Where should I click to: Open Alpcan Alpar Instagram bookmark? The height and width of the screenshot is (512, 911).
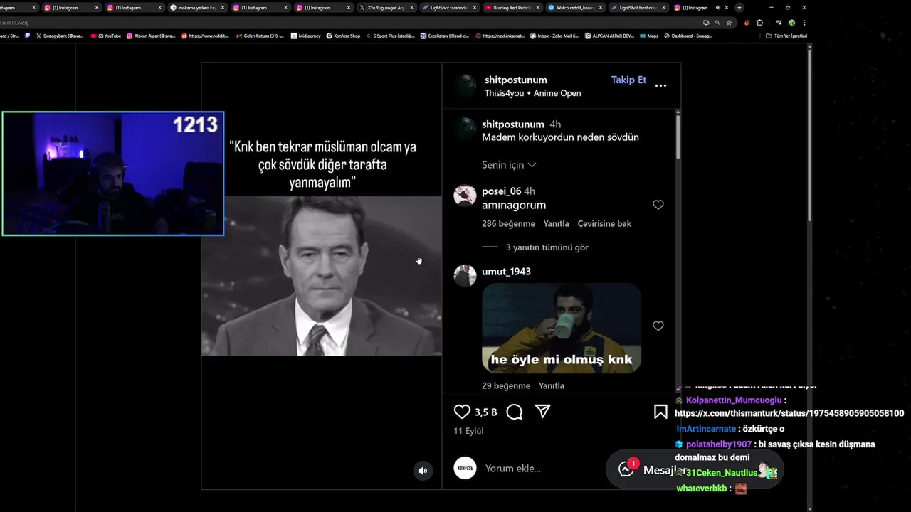(151, 36)
